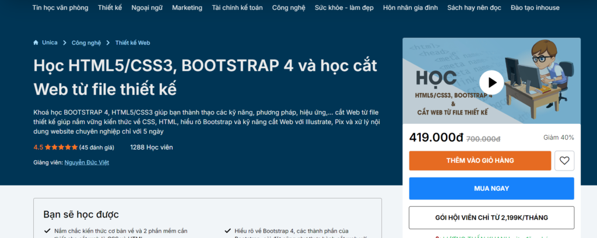Select the Marketing category
Viewport: 597px width, 238px height.
187,8
